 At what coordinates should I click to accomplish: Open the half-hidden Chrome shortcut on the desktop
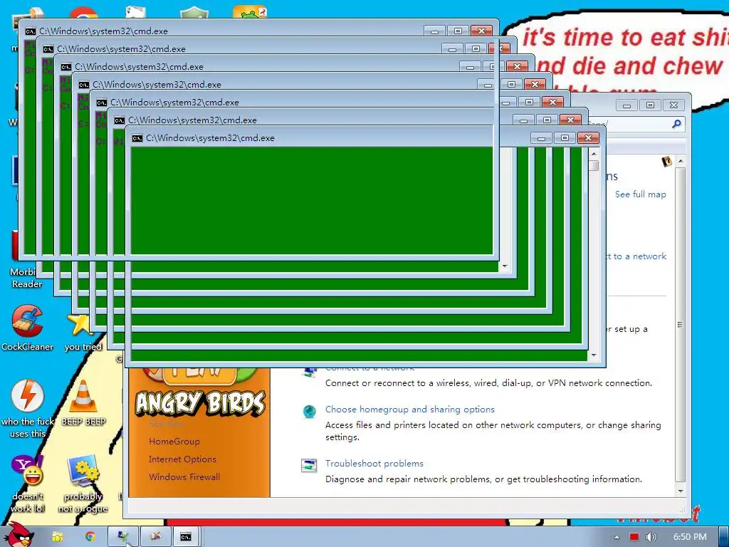point(84,13)
